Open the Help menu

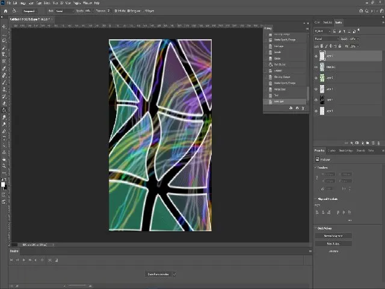point(97,3)
